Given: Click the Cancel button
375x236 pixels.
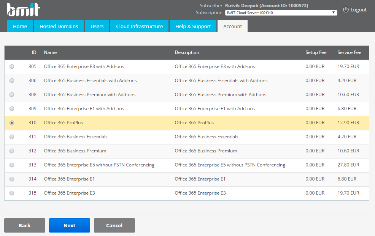Looking at the screenshot, I should click(x=114, y=225).
